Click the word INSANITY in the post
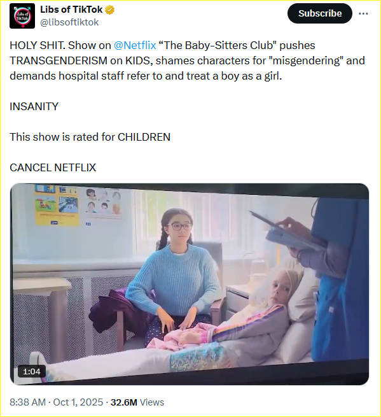Screen dimensions: 381x417 click(x=34, y=107)
